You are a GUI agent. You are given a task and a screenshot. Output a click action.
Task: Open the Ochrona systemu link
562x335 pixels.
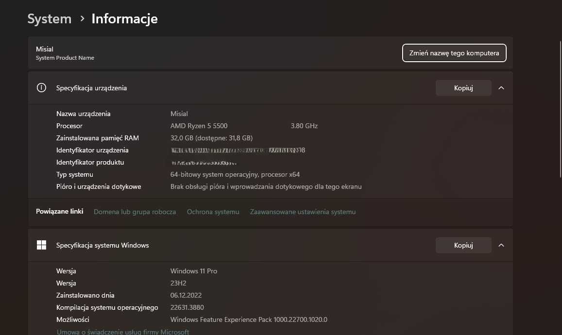(213, 212)
